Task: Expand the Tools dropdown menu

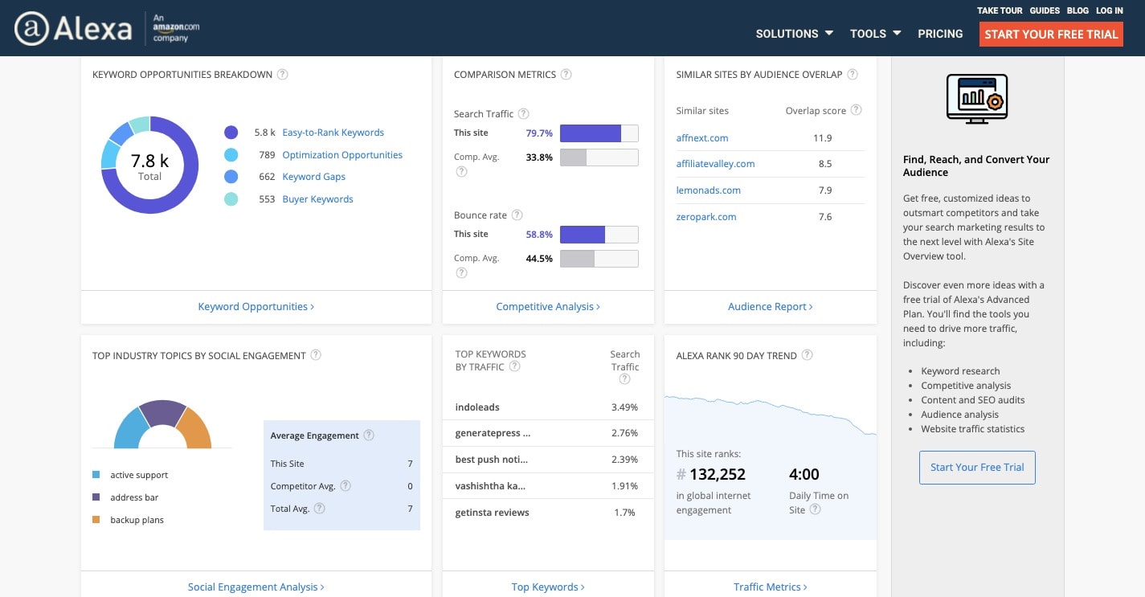Action: (x=876, y=34)
